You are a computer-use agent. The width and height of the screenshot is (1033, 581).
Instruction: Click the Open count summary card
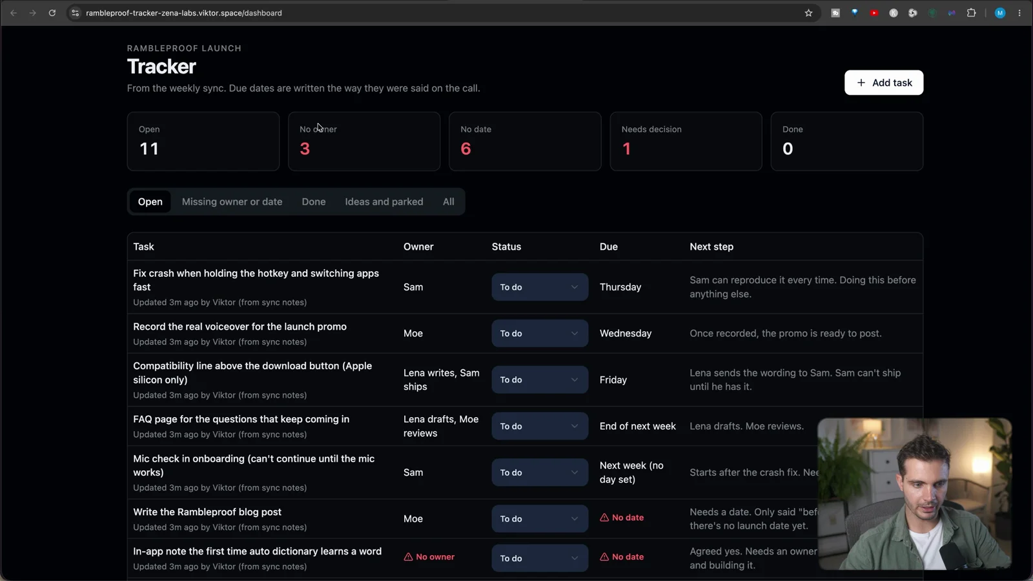[x=203, y=141]
